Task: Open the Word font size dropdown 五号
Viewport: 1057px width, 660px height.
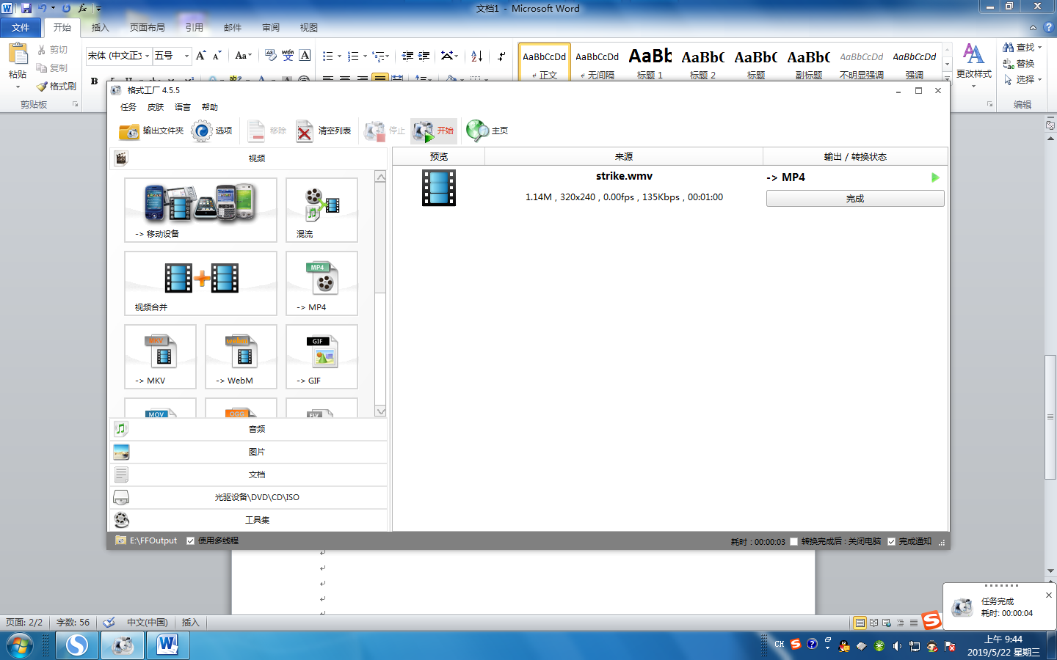Action: click(x=186, y=56)
